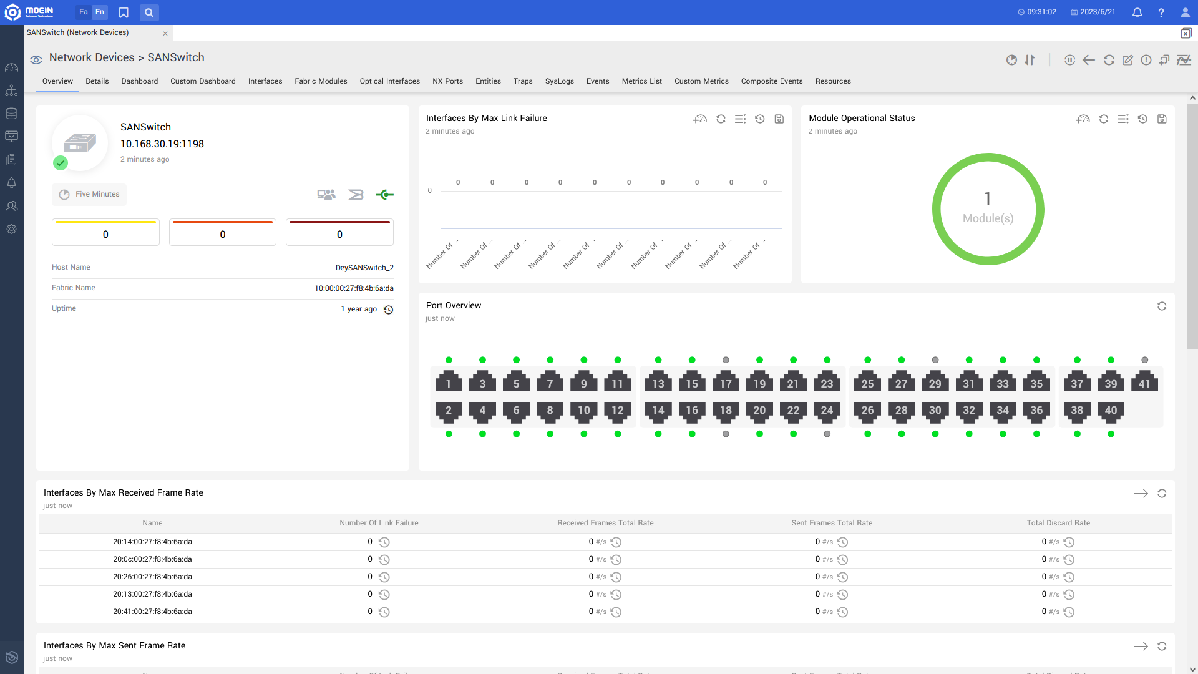Open the Five Minutes interval selector
Image resolution: width=1198 pixels, height=674 pixels.
pyautogui.click(x=89, y=195)
